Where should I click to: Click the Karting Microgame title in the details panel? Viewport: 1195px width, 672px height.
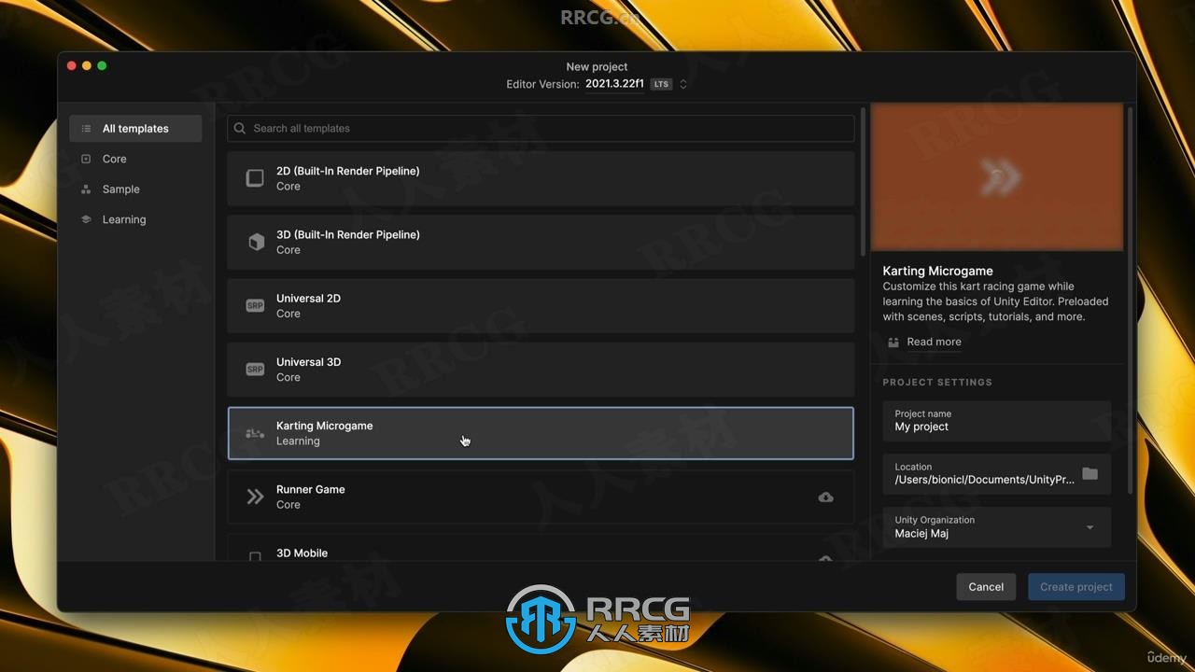937,271
